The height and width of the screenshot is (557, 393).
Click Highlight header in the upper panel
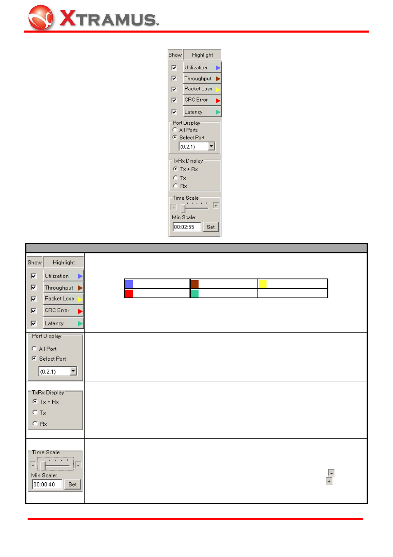point(202,55)
